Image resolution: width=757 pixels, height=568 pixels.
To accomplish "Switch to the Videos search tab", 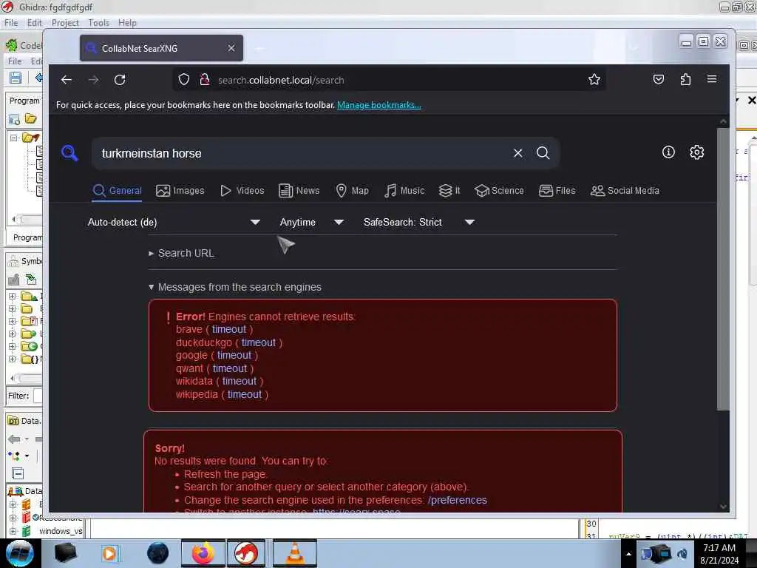I will pyautogui.click(x=242, y=191).
